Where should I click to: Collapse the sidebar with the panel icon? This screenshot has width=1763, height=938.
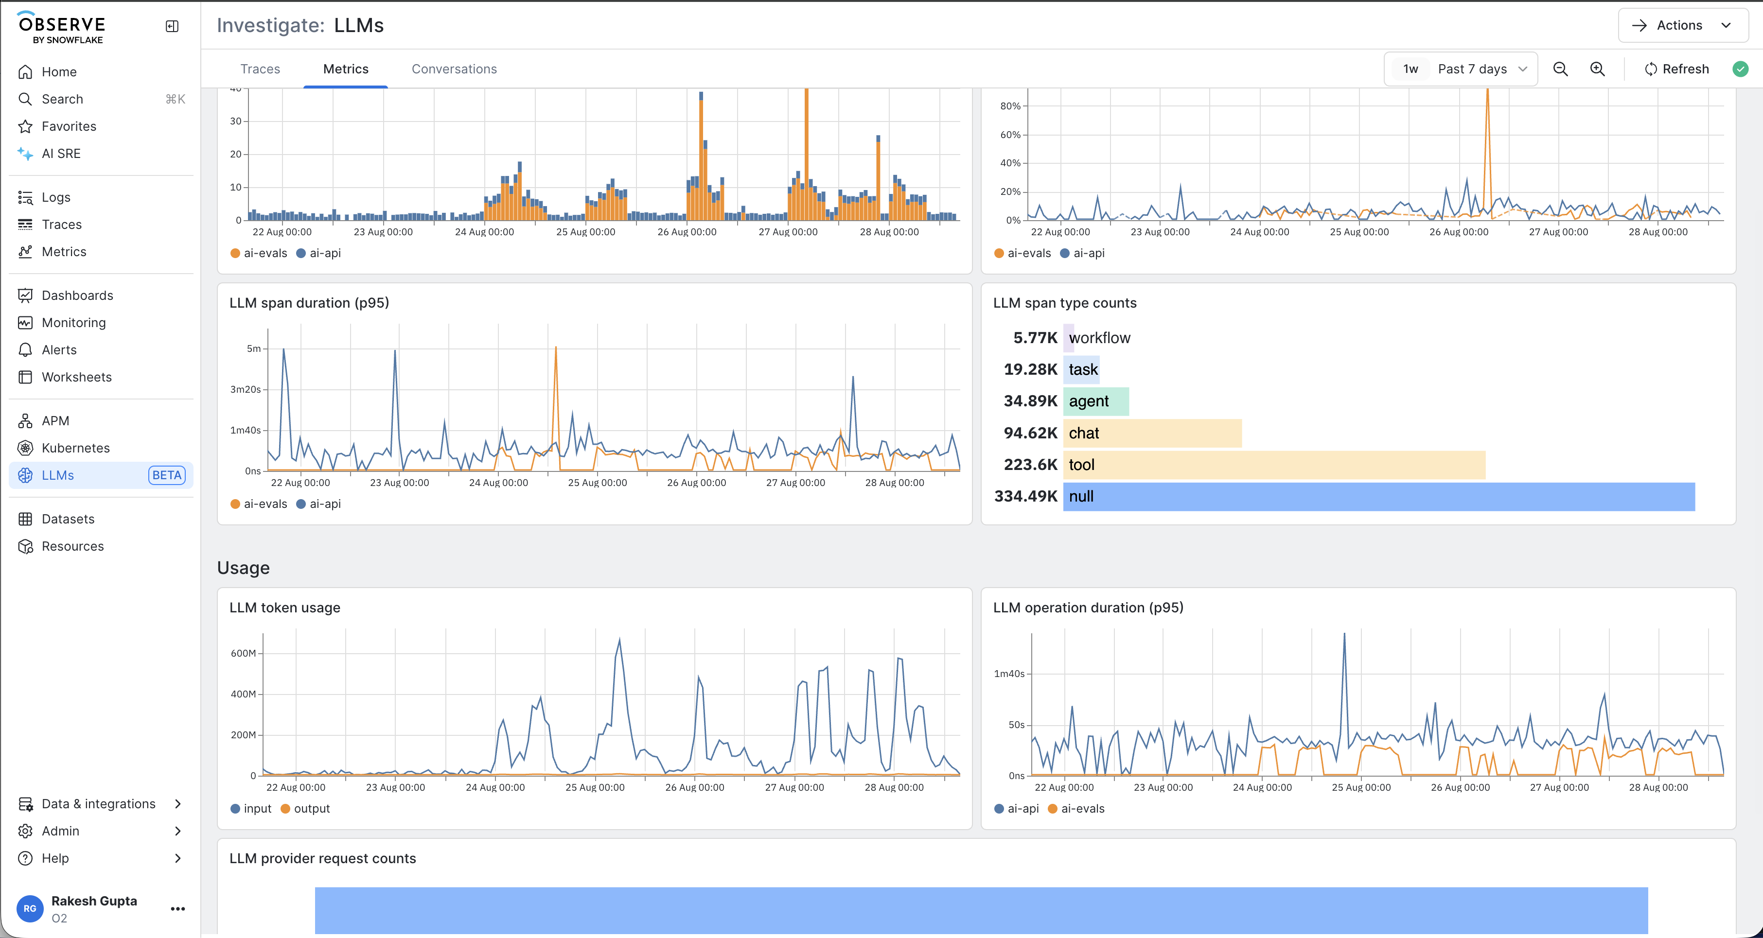pos(172,26)
